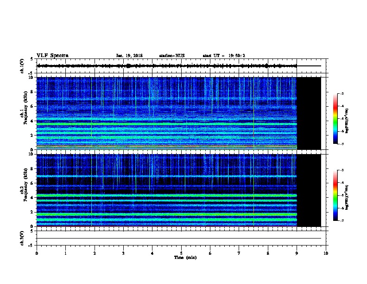
Task: Click time axis tick label "7"
Action: [239, 253]
